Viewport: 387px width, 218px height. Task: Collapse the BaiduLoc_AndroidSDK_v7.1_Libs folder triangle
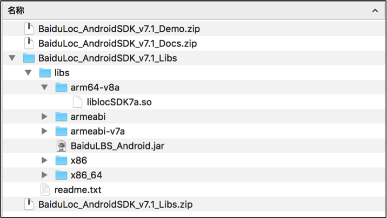tap(12, 58)
